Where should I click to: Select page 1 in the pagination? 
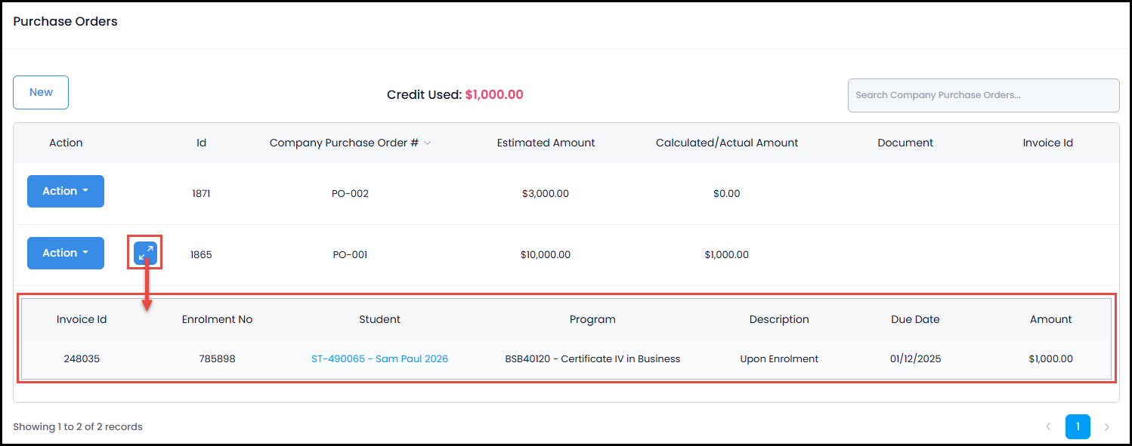click(x=1078, y=427)
